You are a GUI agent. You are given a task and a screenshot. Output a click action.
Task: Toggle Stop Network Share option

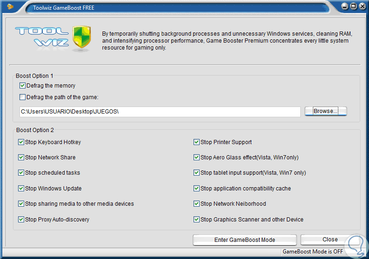21,158
